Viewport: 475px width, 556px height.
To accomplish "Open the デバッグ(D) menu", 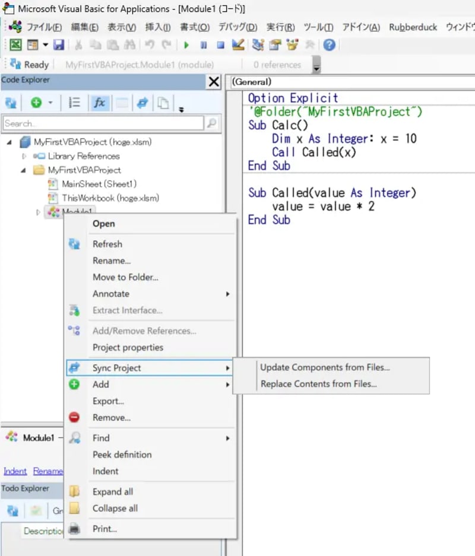I will click(237, 27).
